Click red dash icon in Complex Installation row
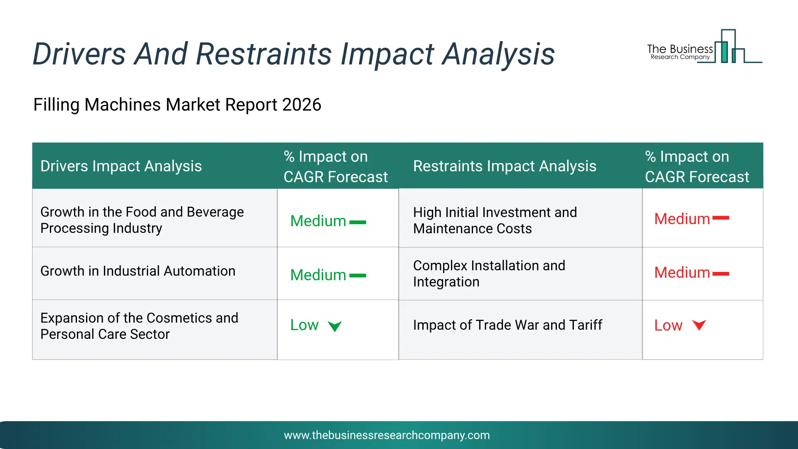Screen dimensions: 798x449 coord(721,274)
